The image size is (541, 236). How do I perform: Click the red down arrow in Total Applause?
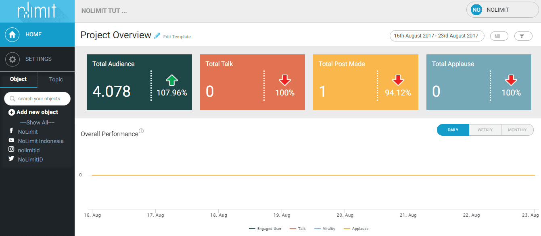point(511,80)
